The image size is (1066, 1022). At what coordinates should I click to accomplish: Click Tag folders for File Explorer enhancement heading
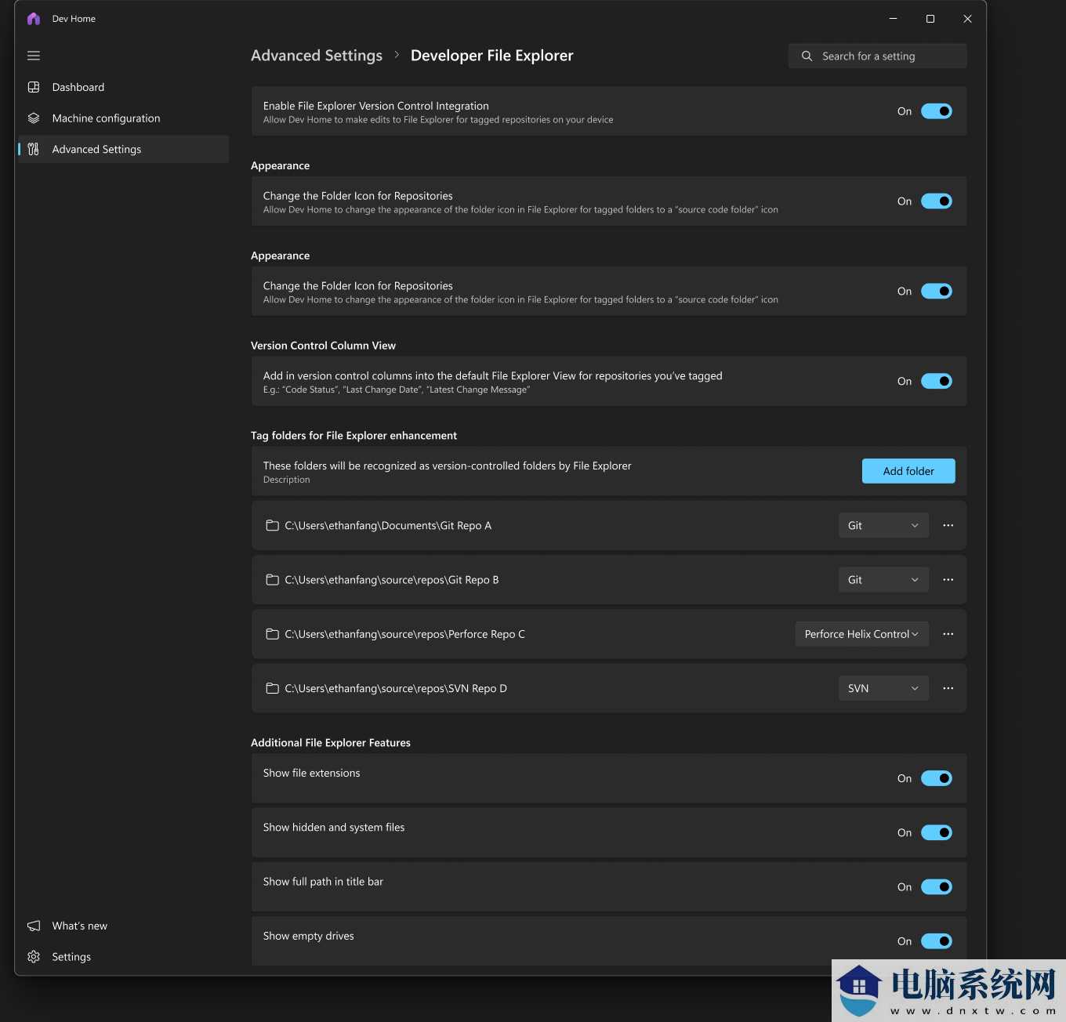354,436
